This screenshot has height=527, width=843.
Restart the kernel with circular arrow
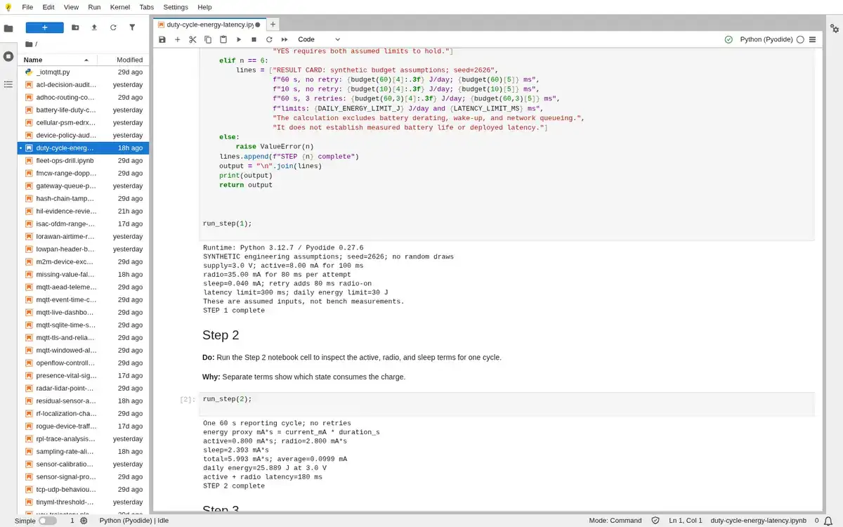pos(269,39)
